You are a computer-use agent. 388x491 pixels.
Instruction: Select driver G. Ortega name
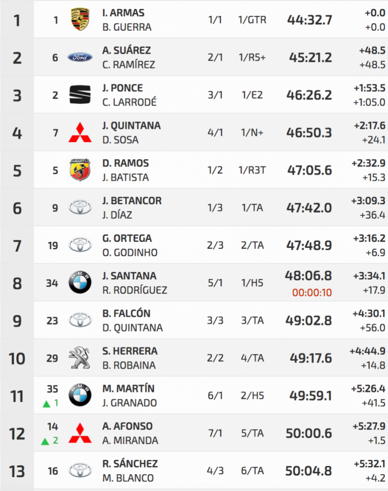pyautogui.click(x=127, y=238)
